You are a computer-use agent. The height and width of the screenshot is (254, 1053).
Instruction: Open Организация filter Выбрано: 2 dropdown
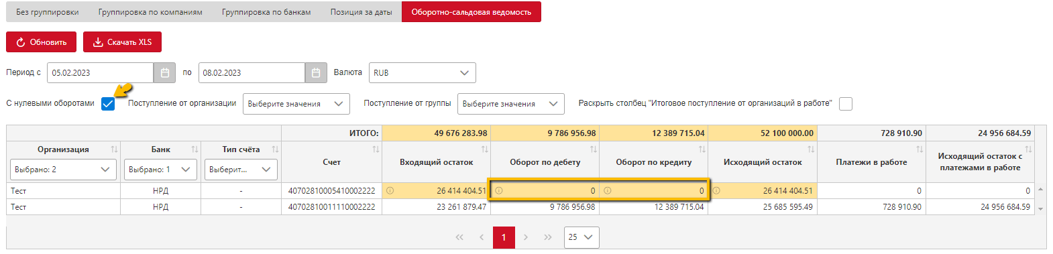63,170
